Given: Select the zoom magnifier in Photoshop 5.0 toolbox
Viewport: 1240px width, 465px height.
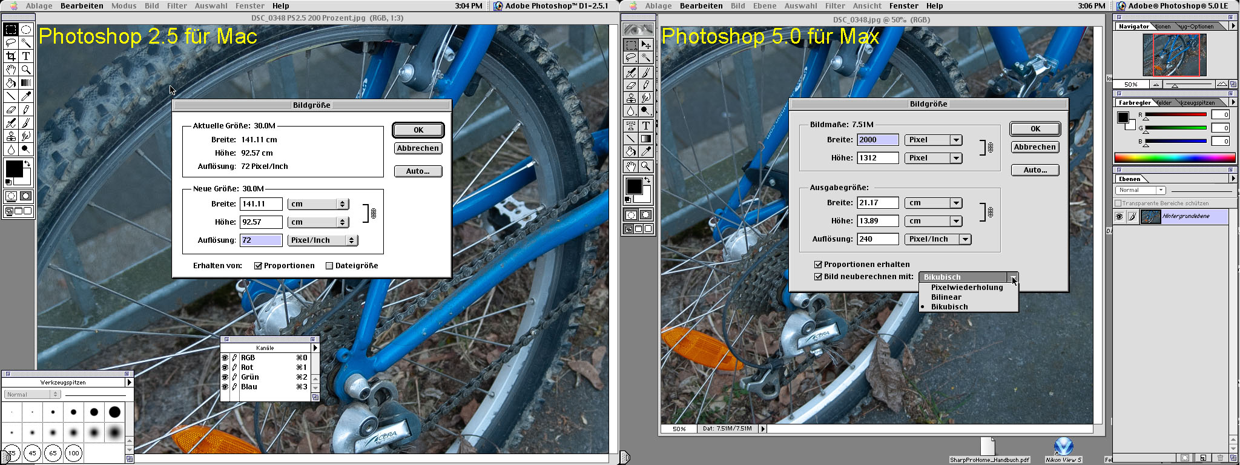Looking at the screenshot, I should coord(646,166).
